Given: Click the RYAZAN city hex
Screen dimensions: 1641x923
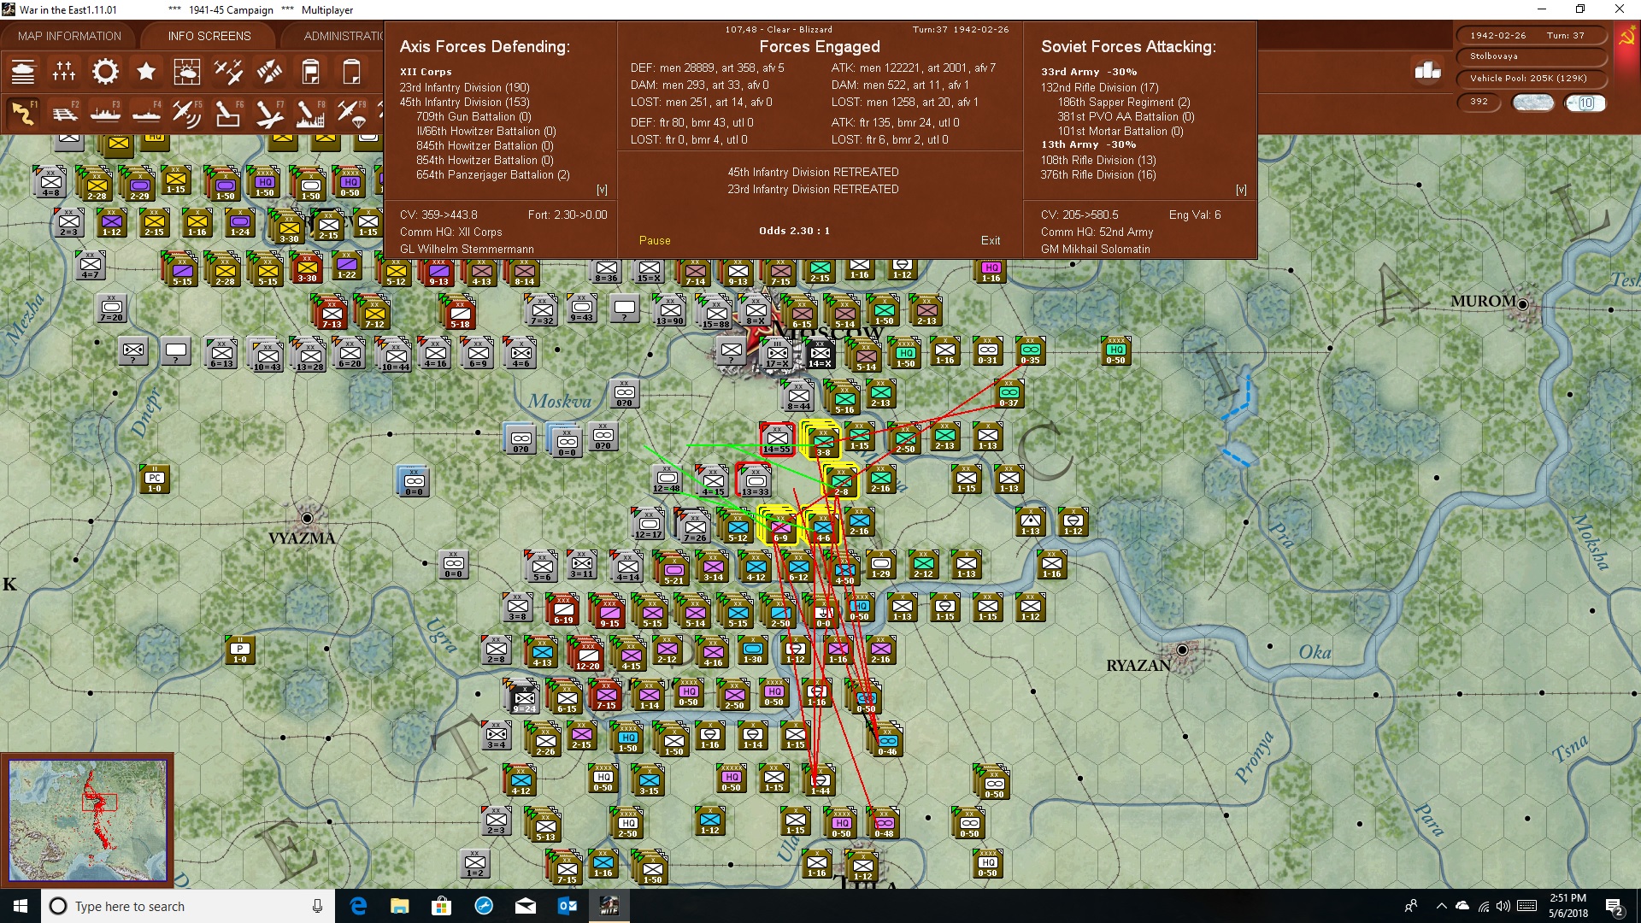Looking at the screenshot, I should [x=1183, y=650].
